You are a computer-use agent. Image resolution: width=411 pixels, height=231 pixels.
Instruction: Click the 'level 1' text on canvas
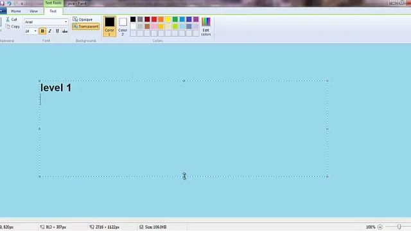(56, 87)
